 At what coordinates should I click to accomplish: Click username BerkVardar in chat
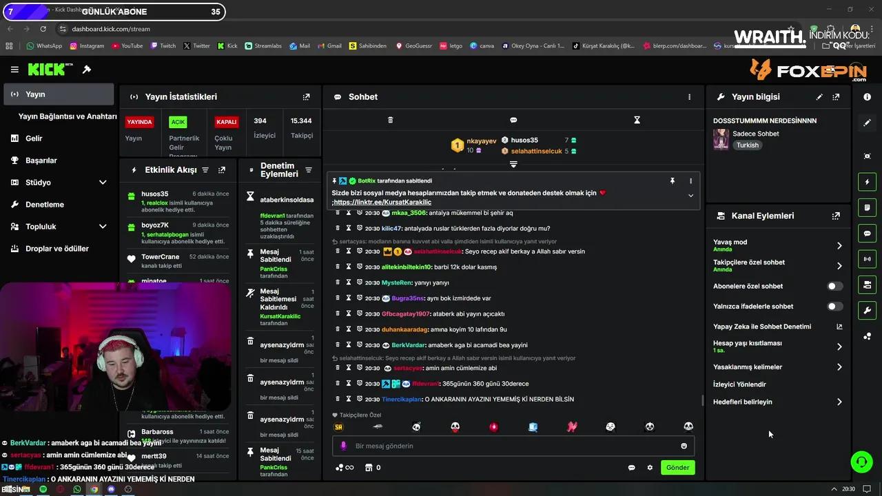pos(409,345)
